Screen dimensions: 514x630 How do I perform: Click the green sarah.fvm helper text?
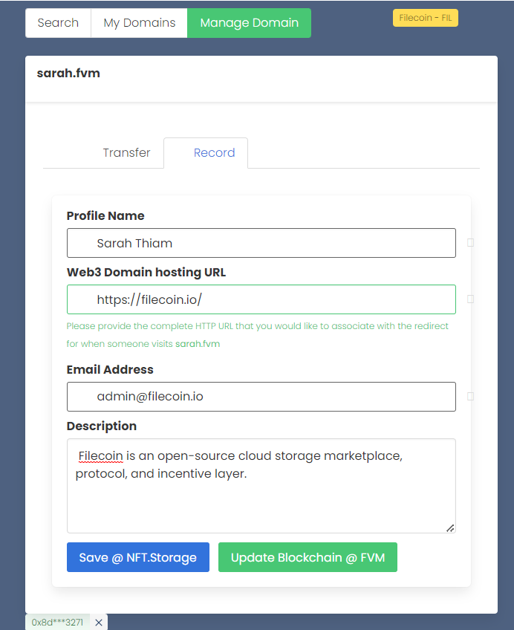[x=198, y=344]
